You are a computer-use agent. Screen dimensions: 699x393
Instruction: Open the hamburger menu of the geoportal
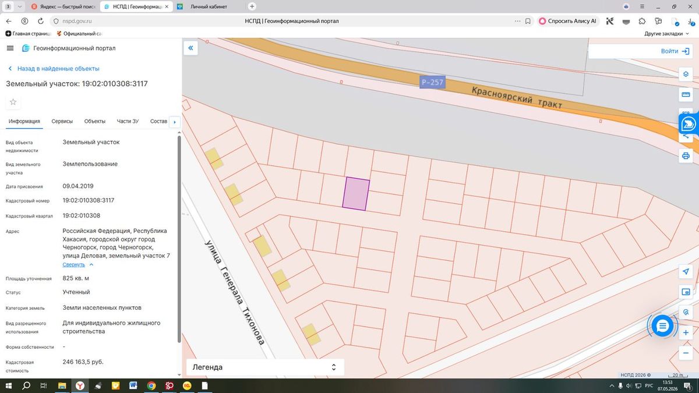point(10,48)
